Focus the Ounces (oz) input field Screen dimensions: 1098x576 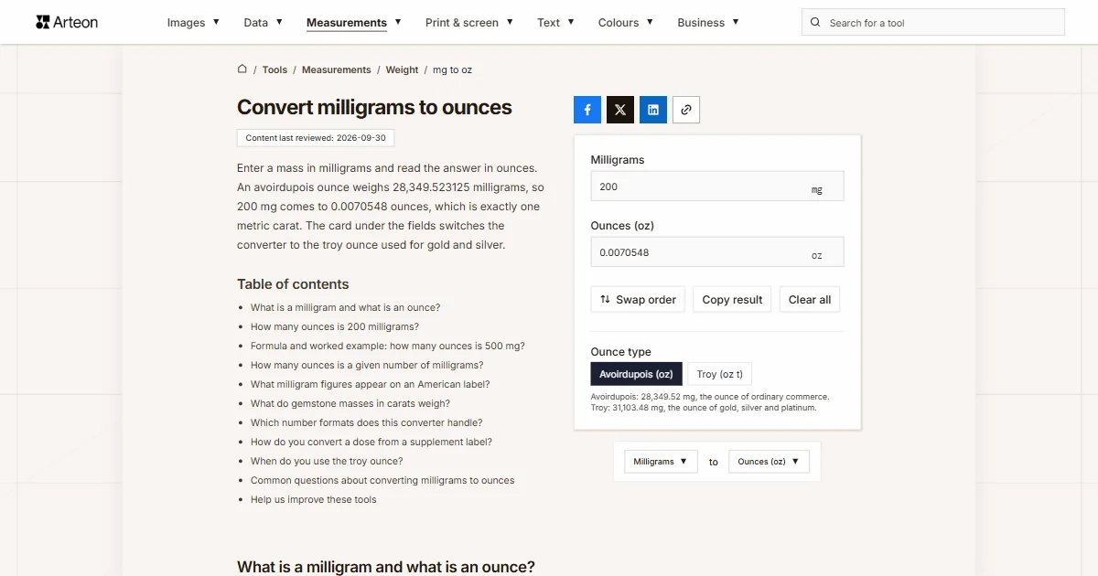[x=717, y=252]
